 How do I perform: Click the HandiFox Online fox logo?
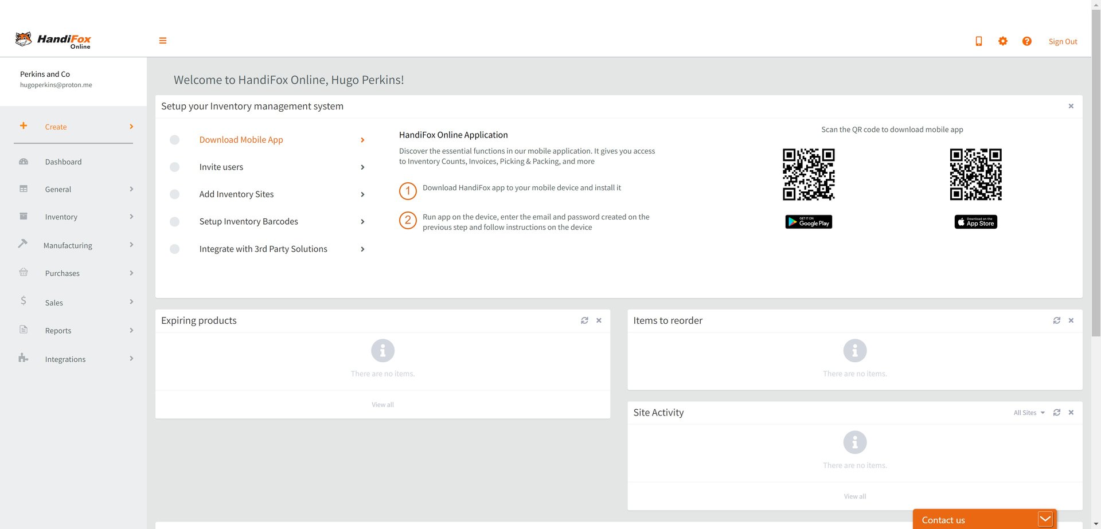pyautogui.click(x=53, y=40)
